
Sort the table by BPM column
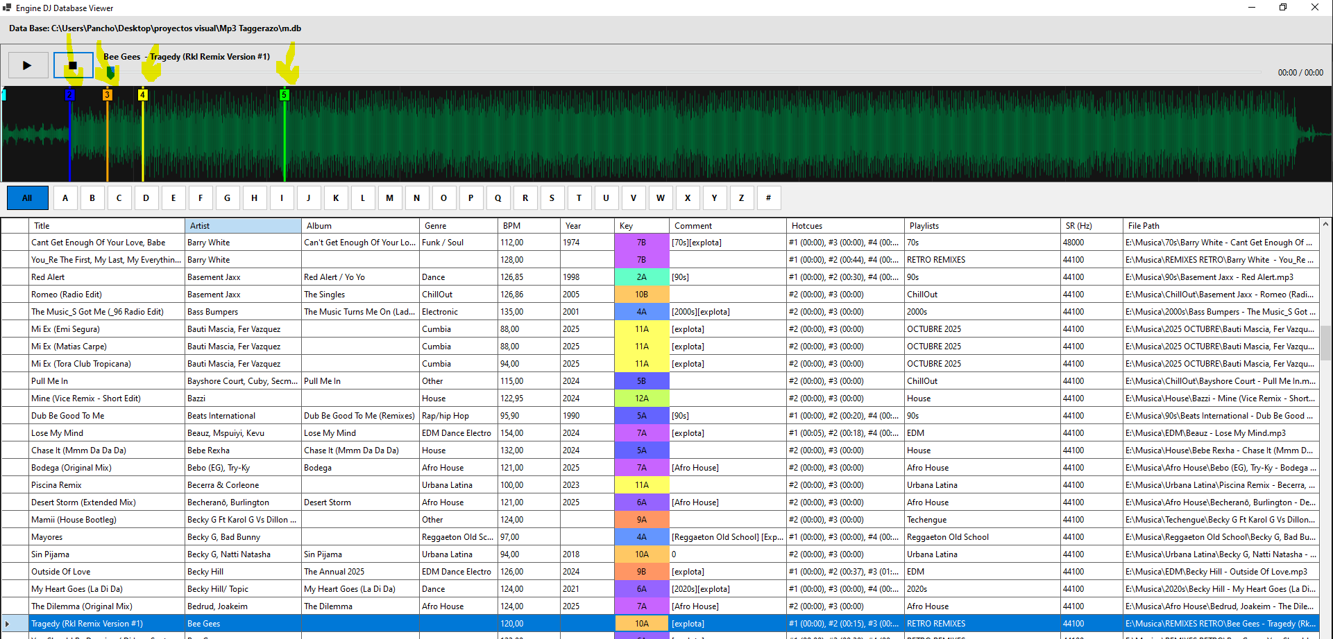[x=528, y=226]
